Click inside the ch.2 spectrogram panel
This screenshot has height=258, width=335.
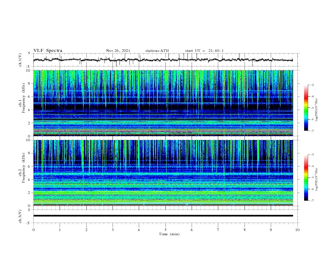click(x=163, y=173)
